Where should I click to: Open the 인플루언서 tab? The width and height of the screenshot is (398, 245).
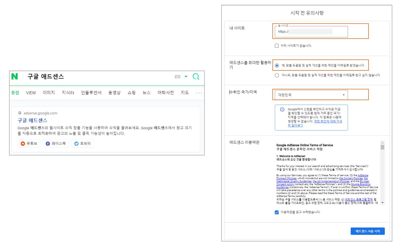(91, 92)
